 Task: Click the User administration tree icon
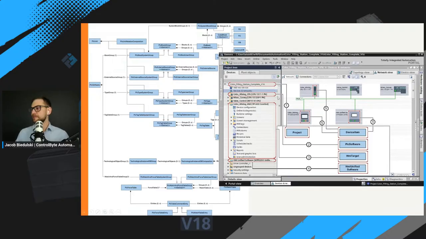pos(234,157)
